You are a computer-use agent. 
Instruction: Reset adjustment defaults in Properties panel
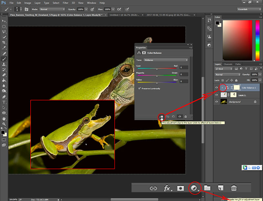coord(173,116)
